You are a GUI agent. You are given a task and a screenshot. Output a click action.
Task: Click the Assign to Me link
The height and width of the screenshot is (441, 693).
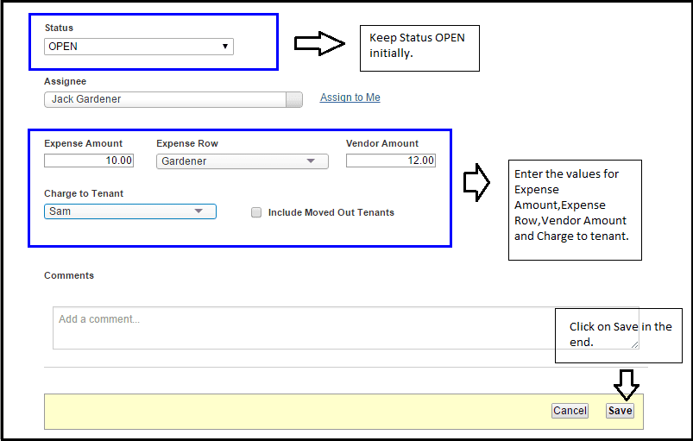350,98
